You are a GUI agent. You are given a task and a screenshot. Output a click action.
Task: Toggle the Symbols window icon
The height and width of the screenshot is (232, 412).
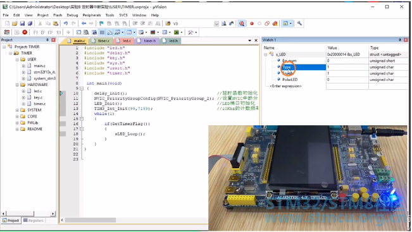[x=94, y=32]
